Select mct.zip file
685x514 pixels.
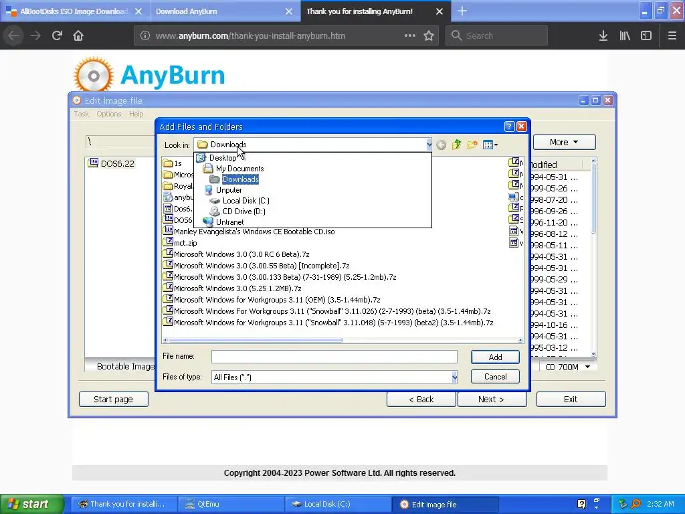tap(180, 243)
